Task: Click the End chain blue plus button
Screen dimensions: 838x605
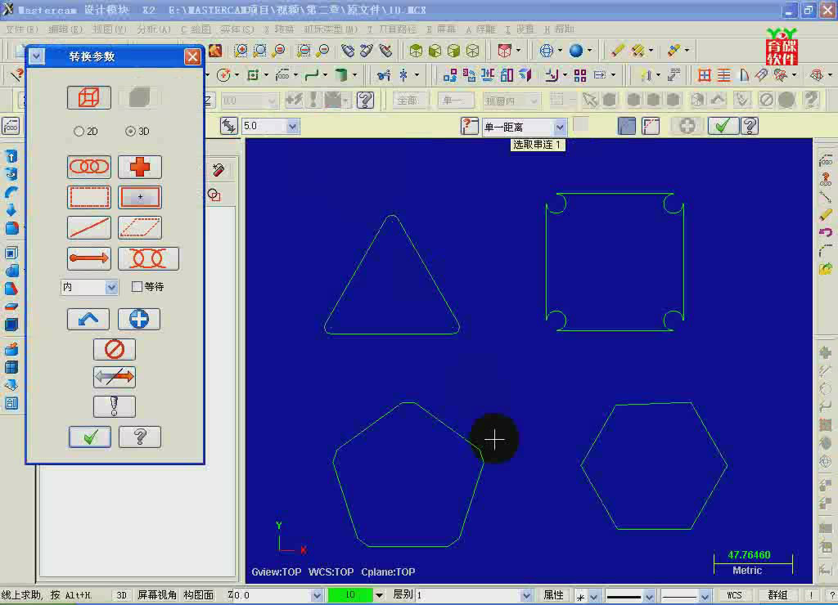Action: tap(138, 320)
